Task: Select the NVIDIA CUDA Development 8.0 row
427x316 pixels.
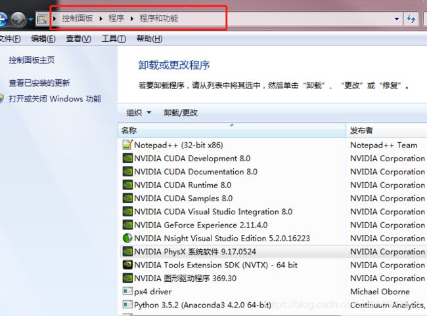Action: pos(273,158)
